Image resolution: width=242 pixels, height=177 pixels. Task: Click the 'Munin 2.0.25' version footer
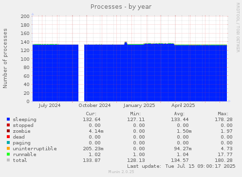pos(121,172)
